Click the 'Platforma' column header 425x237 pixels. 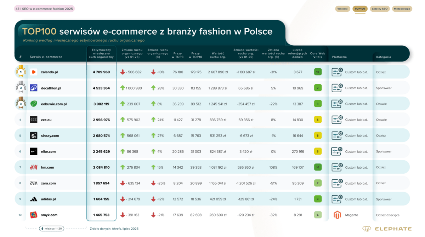tap(339, 57)
